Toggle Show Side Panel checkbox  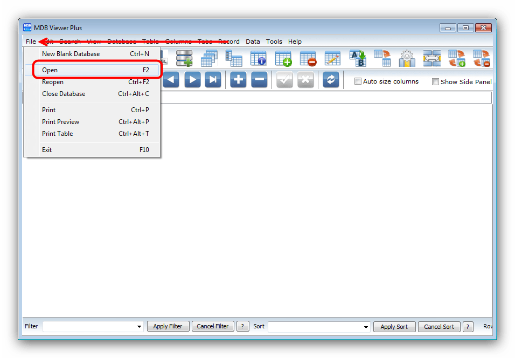point(435,82)
